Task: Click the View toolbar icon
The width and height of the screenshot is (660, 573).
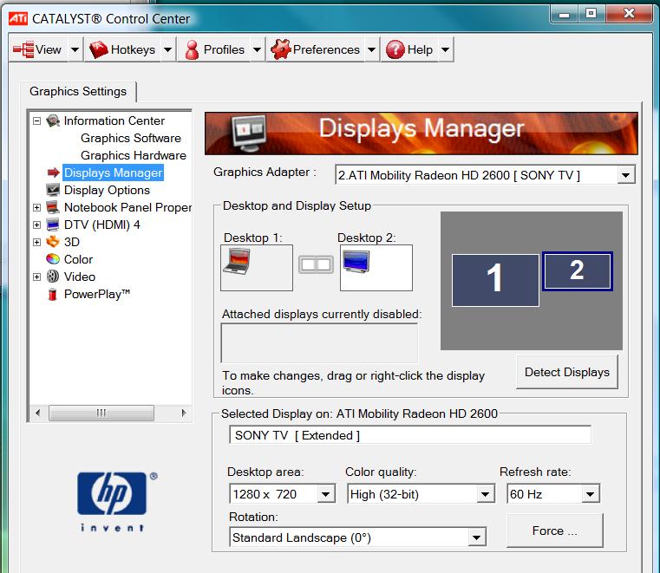Action: (x=23, y=49)
